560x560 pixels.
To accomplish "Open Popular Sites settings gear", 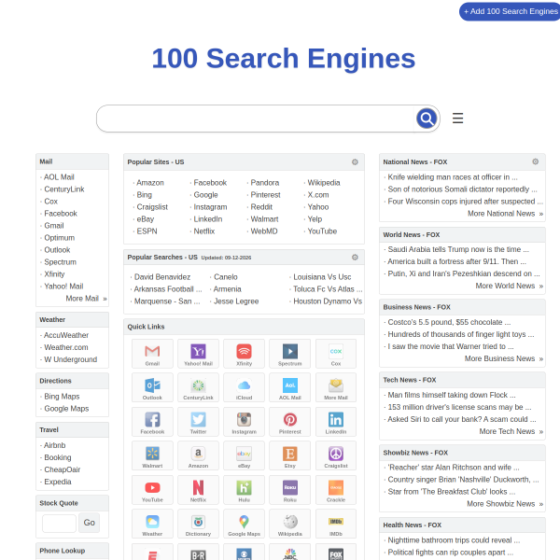I will [x=355, y=161].
